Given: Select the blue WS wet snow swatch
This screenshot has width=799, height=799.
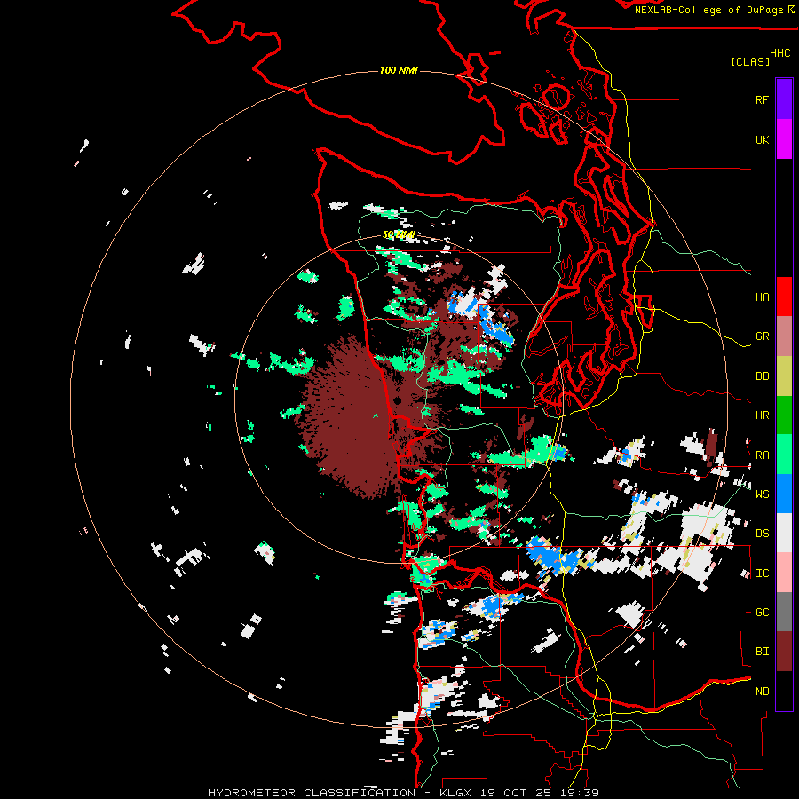Looking at the screenshot, I should [x=784, y=494].
